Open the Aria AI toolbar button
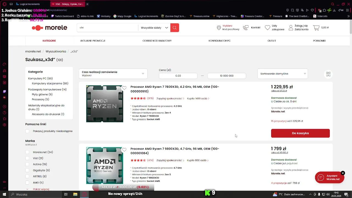Screen dimensions: 352x198 click(341, 10)
